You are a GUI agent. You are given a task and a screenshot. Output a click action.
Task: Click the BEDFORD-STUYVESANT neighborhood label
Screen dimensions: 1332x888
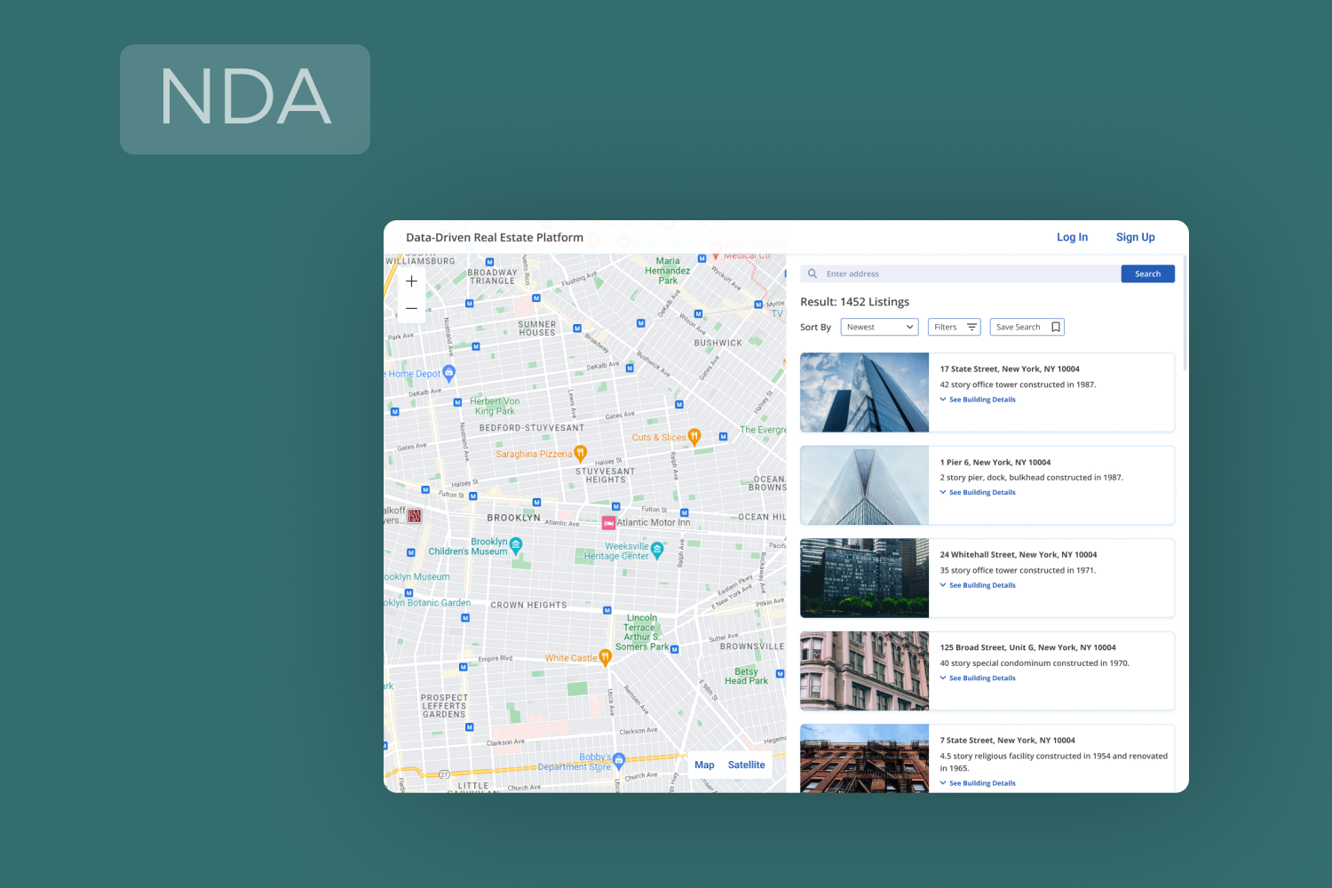(532, 428)
